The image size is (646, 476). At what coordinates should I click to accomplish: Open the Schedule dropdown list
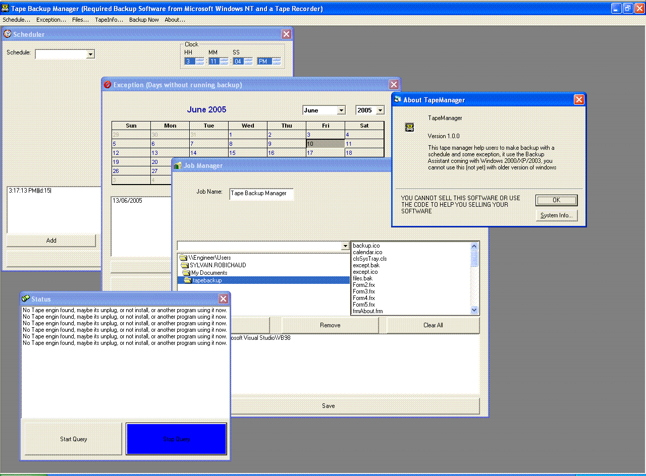click(90, 54)
